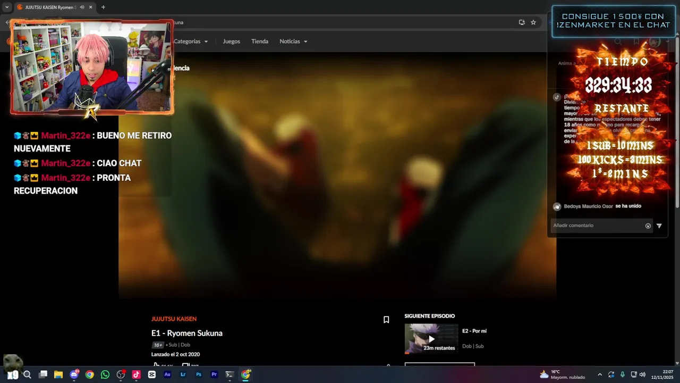Open the volume control tray icon
The width and height of the screenshot is (680, 383).
pyautogui.click(x=642, y=374)
